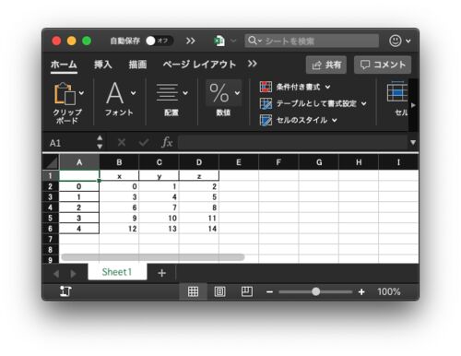Expand the formula bar with the arrow
The image size is (461, 356).
(x=413, y=143)
